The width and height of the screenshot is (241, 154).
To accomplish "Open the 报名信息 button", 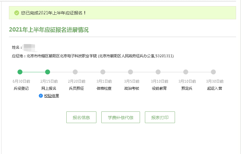I will [81, 117].
